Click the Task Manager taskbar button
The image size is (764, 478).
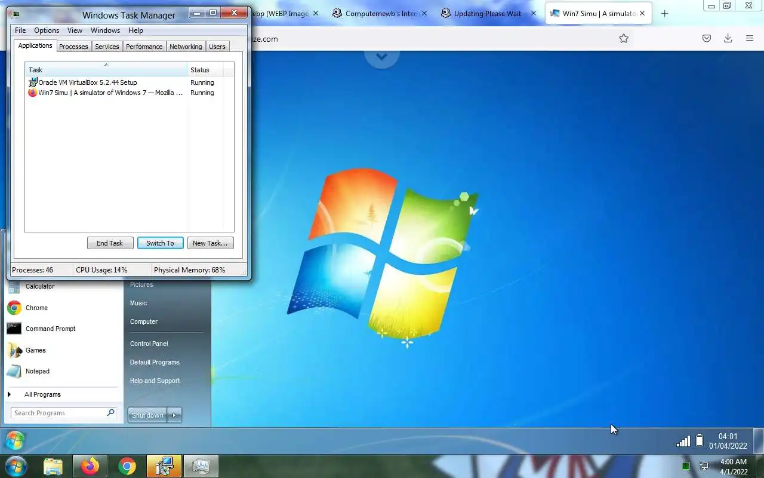coord(201,467)
